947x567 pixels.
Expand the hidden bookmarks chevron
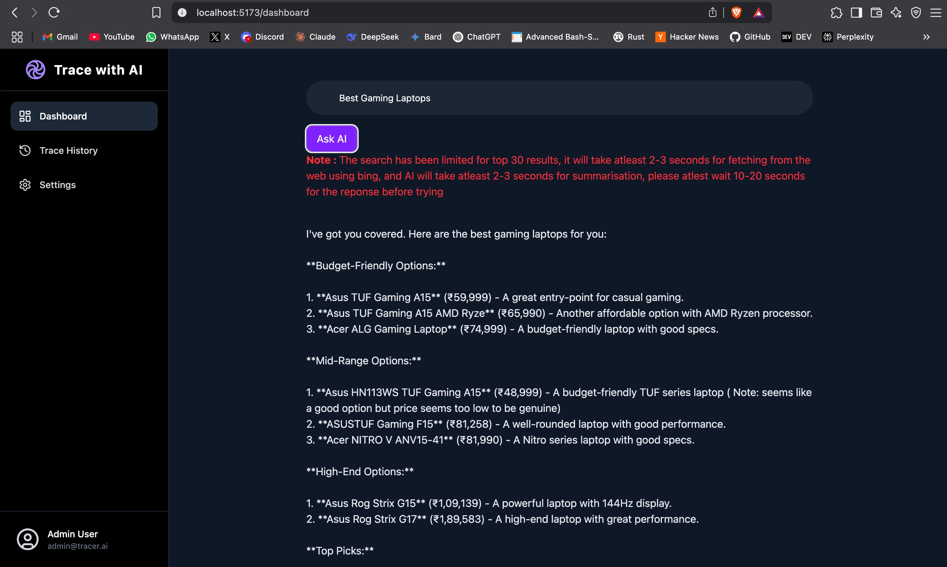pos(926,37)
